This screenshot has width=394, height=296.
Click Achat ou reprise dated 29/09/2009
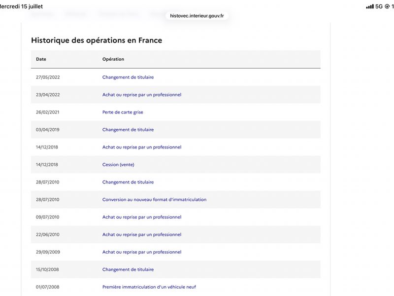point(142,252)
